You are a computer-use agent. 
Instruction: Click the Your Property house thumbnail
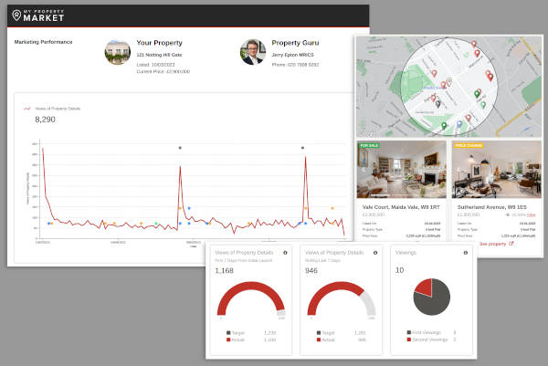pyautogui.click(x=118, y=52)
